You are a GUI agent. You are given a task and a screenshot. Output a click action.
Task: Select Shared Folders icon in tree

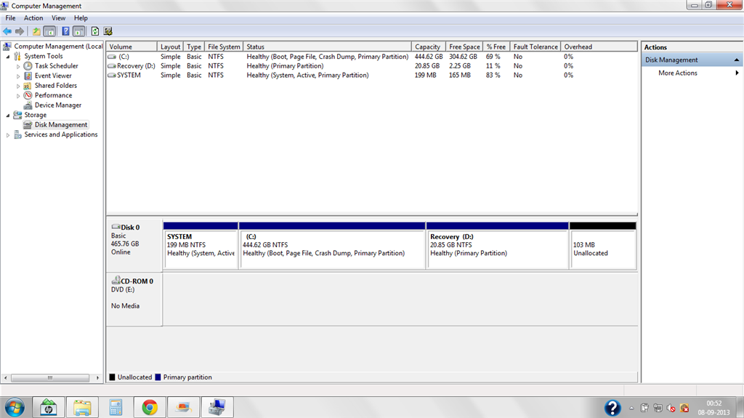28,86
